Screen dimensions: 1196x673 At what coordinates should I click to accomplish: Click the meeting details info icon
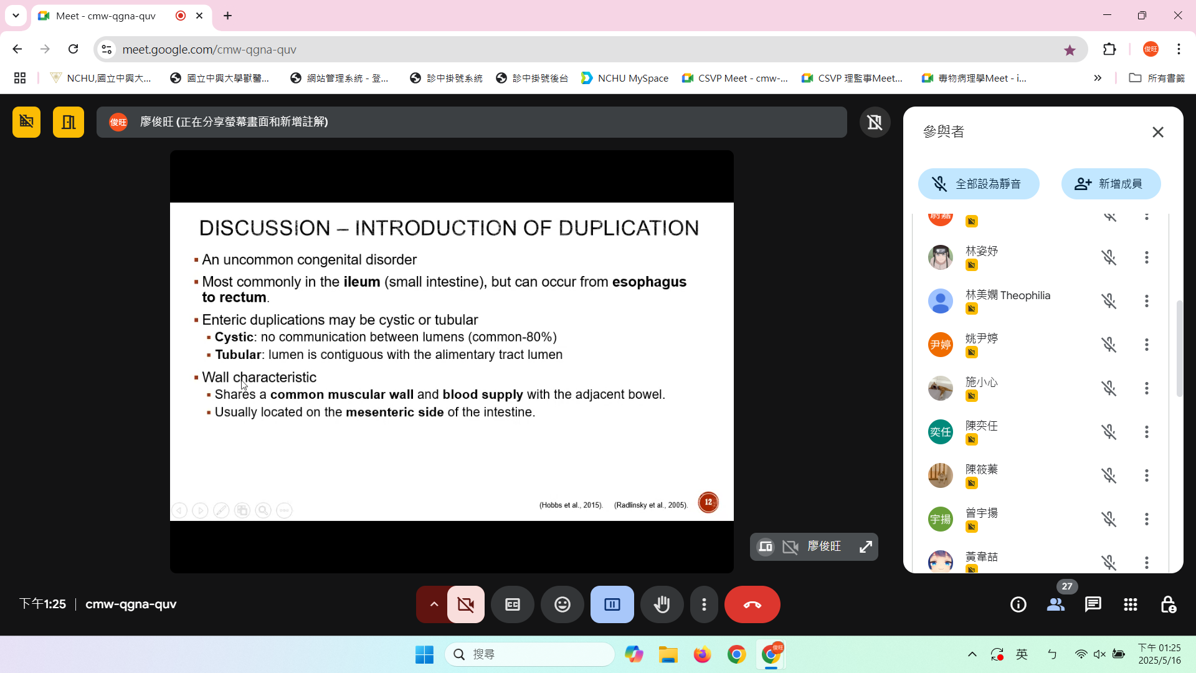1018,604
